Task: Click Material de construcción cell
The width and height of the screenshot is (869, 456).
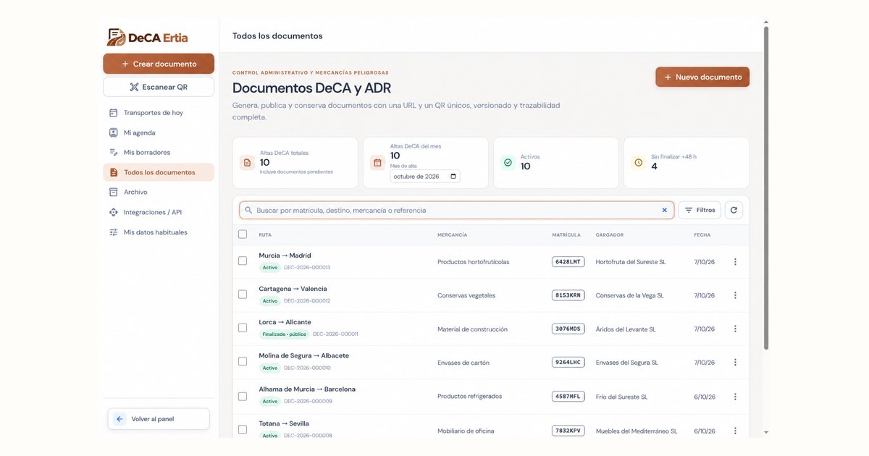Action: 472,329
